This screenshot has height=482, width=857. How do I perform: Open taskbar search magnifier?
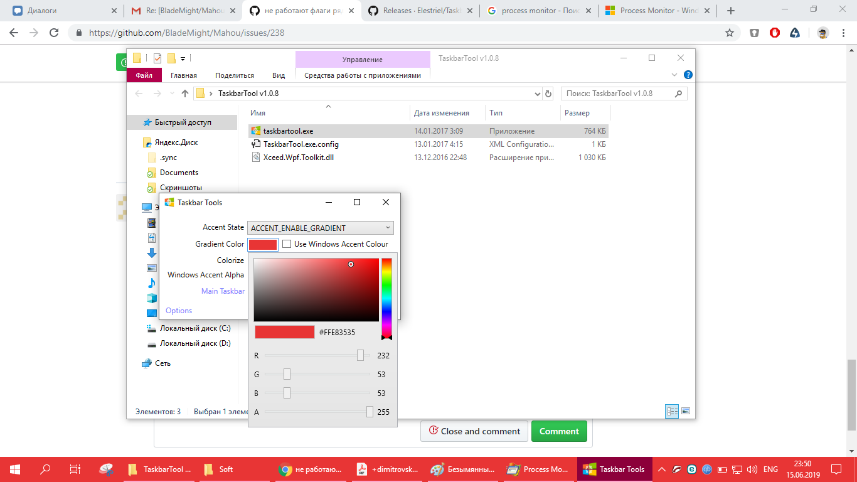(x=45, y=469)
